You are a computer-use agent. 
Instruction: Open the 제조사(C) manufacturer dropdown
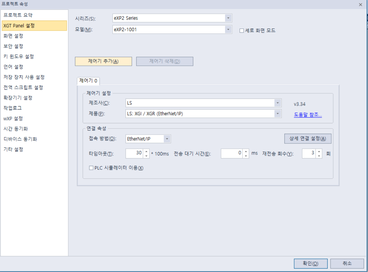278,103
